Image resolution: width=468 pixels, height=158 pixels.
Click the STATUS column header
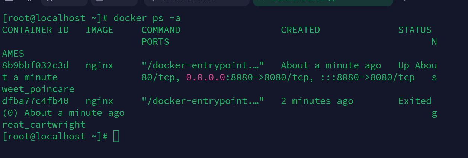tap(415, 30)
